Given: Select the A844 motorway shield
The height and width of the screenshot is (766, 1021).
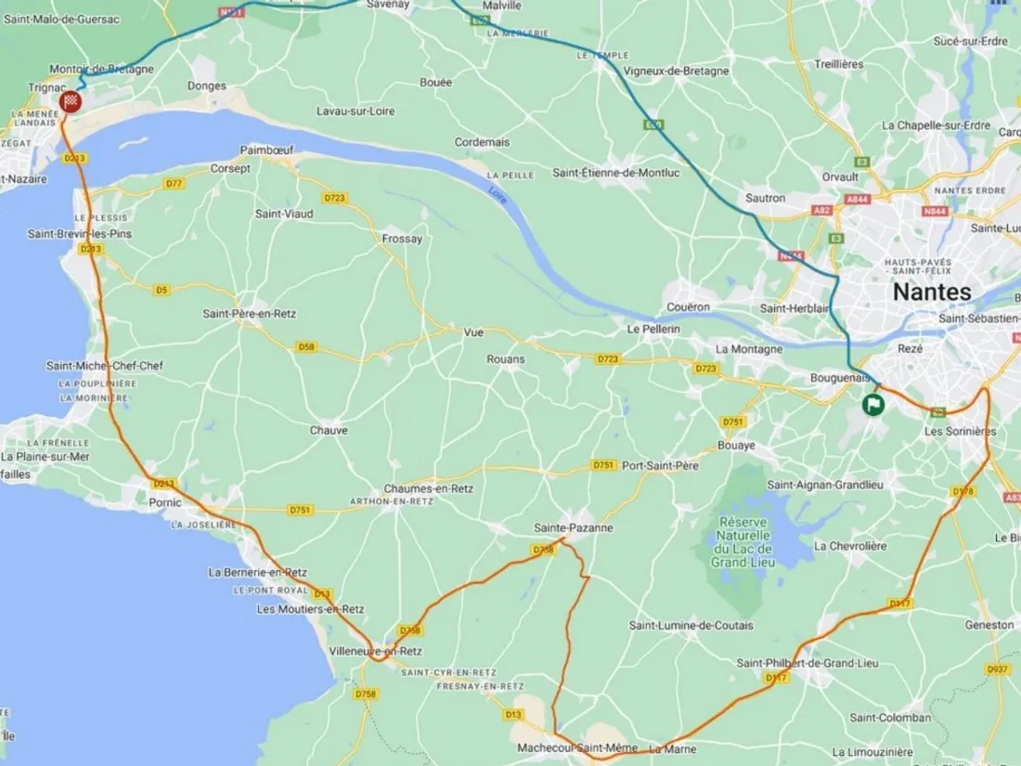Looking at the screenshot, I should (x=857, y=200).
